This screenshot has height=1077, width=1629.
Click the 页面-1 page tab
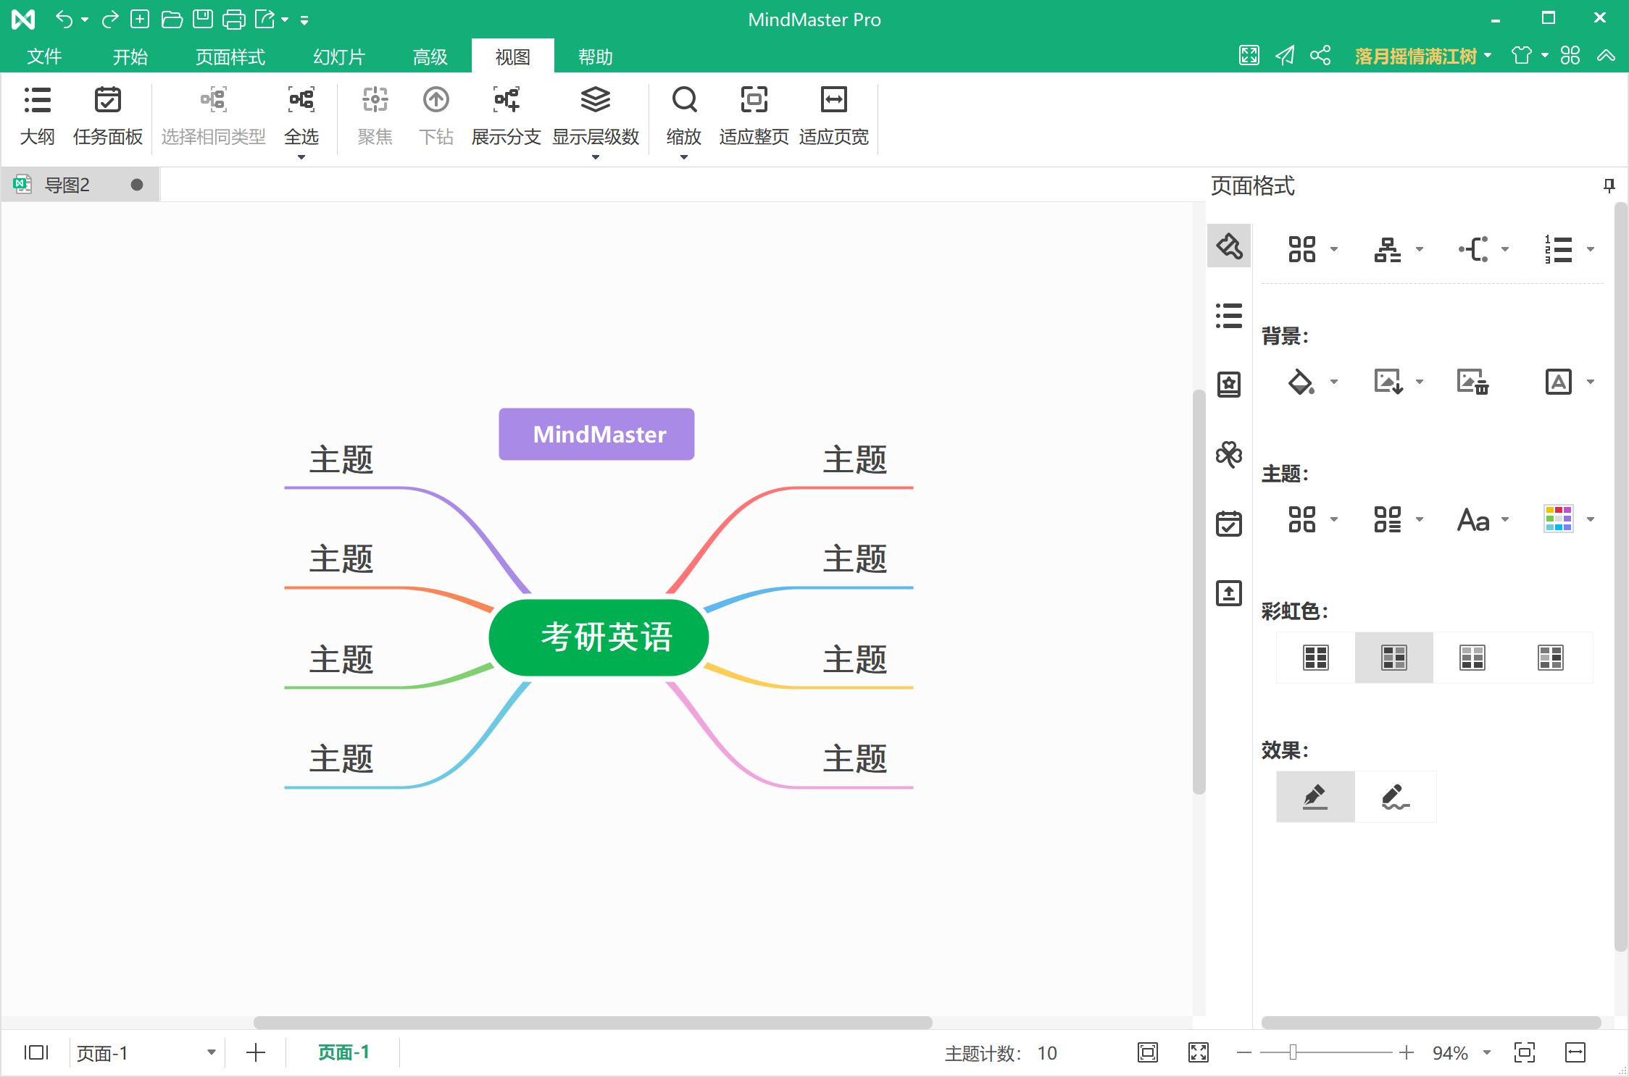[343, 1052]
